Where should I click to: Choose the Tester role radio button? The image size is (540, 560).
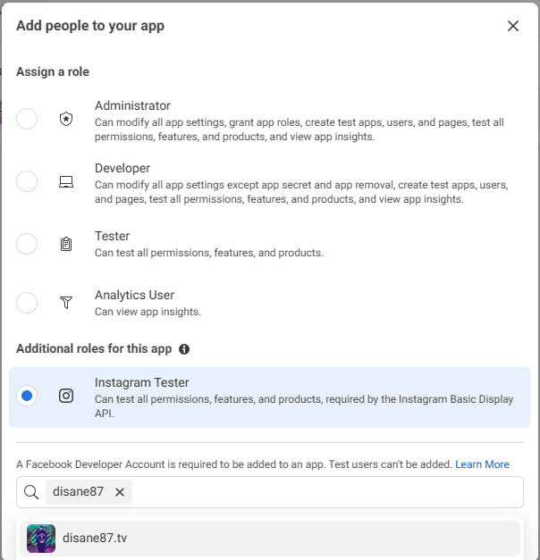click(27, 244)
